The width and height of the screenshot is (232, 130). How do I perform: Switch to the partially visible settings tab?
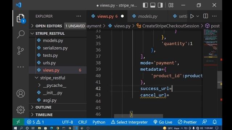coord(180,16)
